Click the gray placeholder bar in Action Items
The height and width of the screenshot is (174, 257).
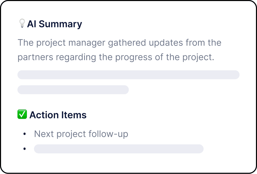click(x=119, y=149)
